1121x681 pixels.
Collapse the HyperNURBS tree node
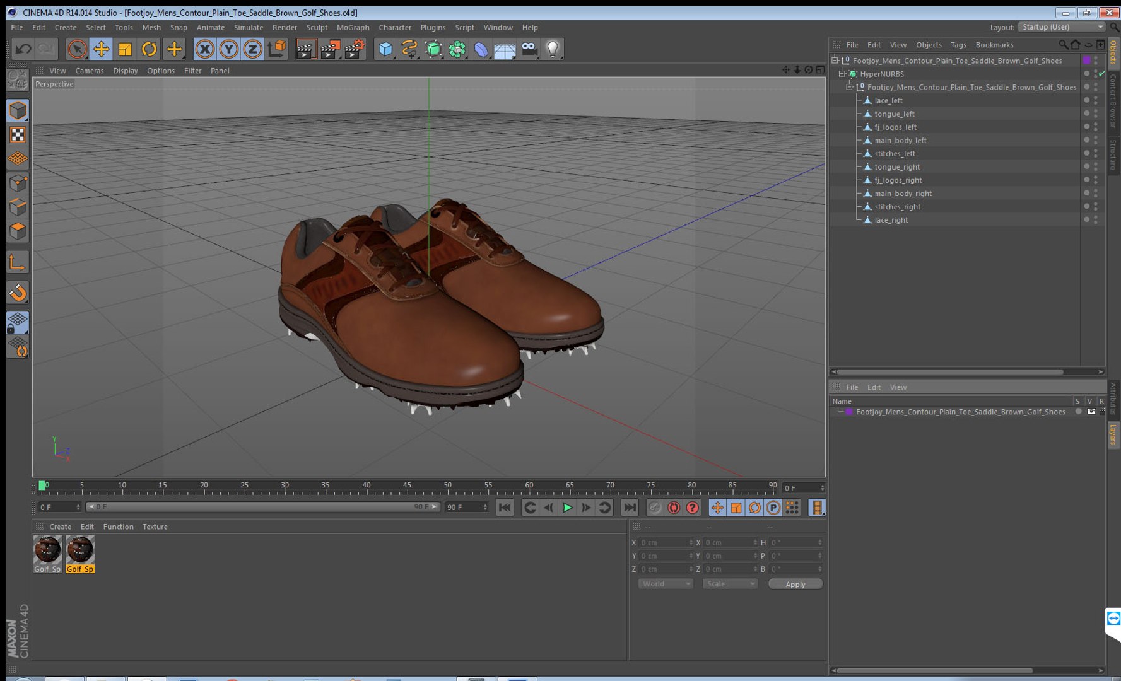coord(842,74)
